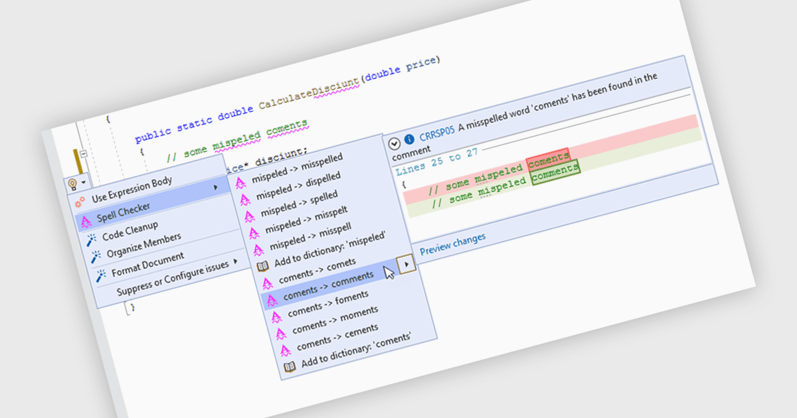The height and width of the screenshot is (418, 797).
Task: Open the submenu arrow beside 'coments -> comments'
Action: coord(407,263)
